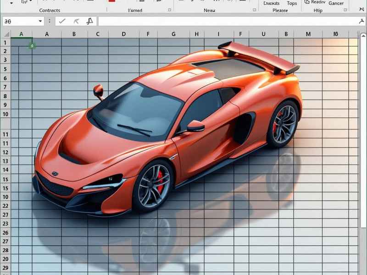Image resolution: width=367 pixels, height=275 pixels.
Task: Select row 7 header
Action: [5, 87]
